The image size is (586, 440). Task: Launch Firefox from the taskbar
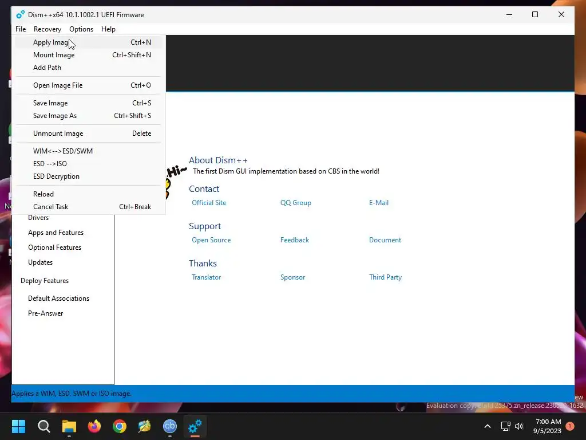pos(94,426)
